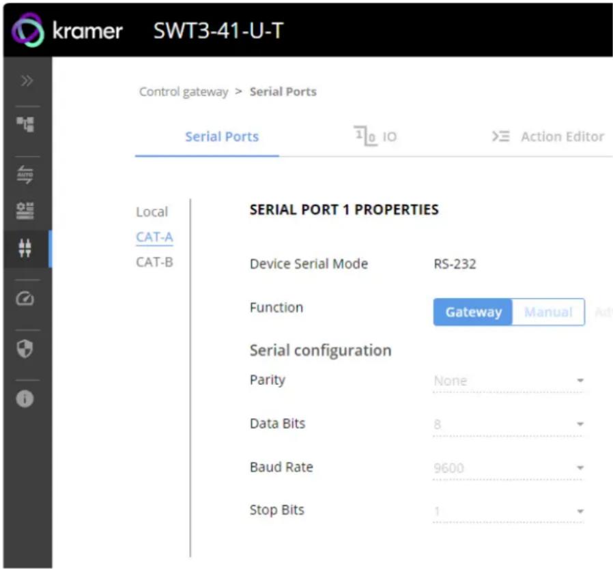Switch to the IO tab
The width and height of the screenshot is (613, 569).
click(x=375, y=136)
